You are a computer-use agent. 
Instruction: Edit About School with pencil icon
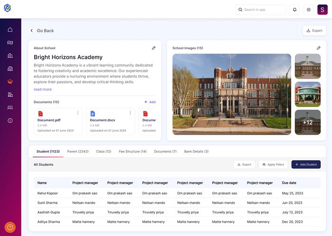click(154, 48)
